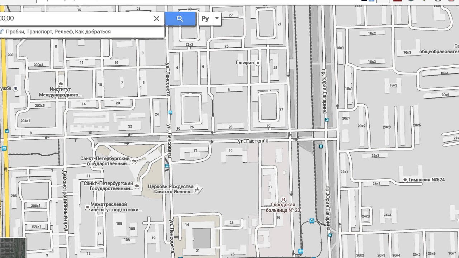Click the bus stop beside building 20к1
Screen dimensions: 459x258
[327, 120]
